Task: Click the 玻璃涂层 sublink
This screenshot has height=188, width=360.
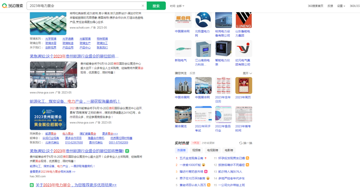Action: tap(51, 43)
